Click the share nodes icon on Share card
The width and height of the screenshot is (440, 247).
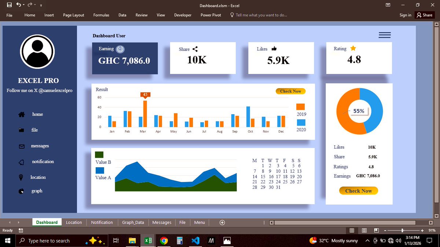point(195,49)
